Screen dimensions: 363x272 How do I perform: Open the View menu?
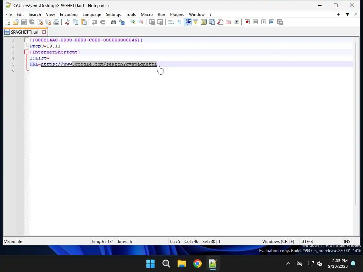pyautogui.click(x=50, y=14)
